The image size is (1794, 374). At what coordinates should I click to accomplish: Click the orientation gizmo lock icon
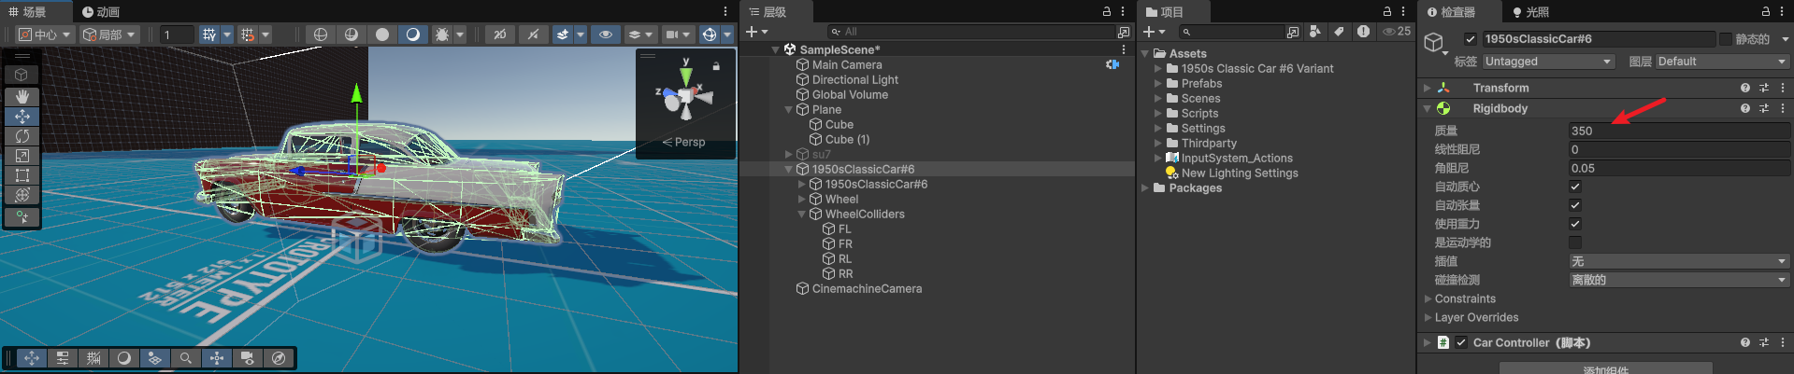point(716,66)
